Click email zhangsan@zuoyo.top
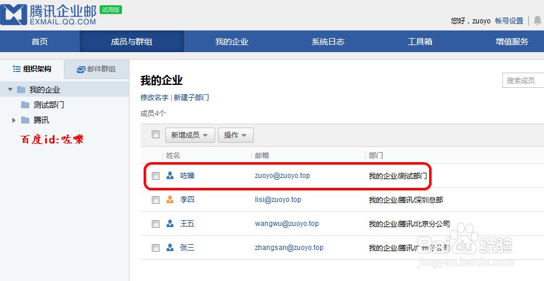The image size is (544, 281). 289,248
